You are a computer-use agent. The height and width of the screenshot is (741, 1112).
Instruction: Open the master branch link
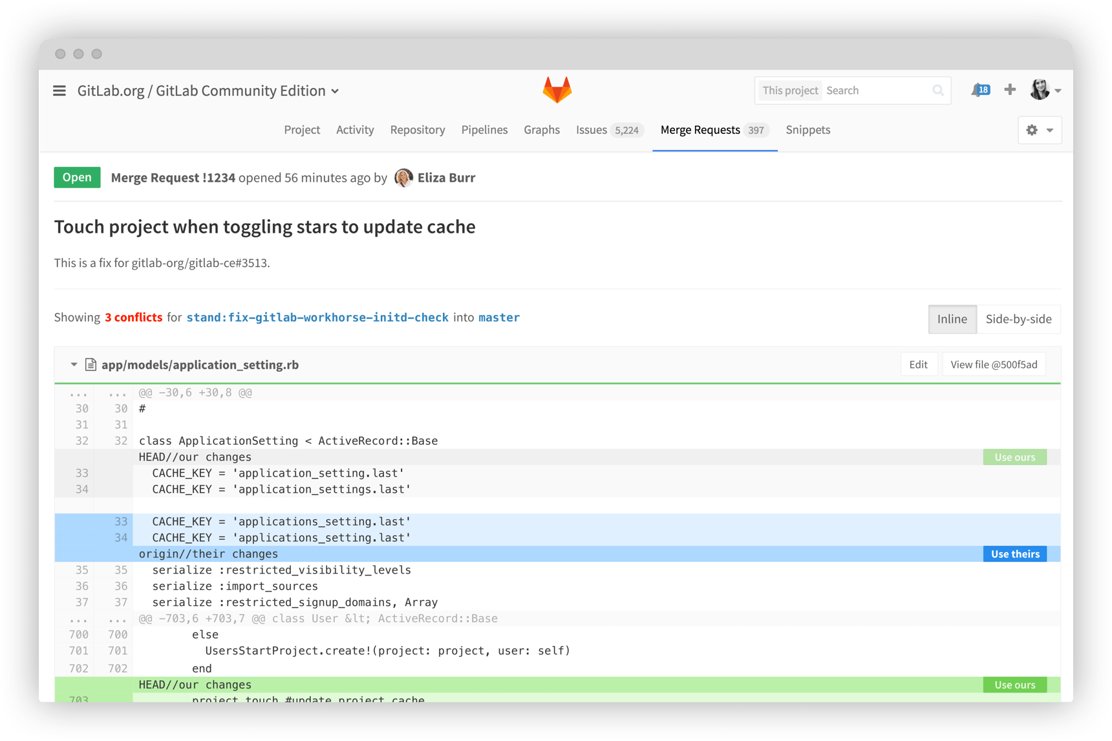(x=499, y=317)
